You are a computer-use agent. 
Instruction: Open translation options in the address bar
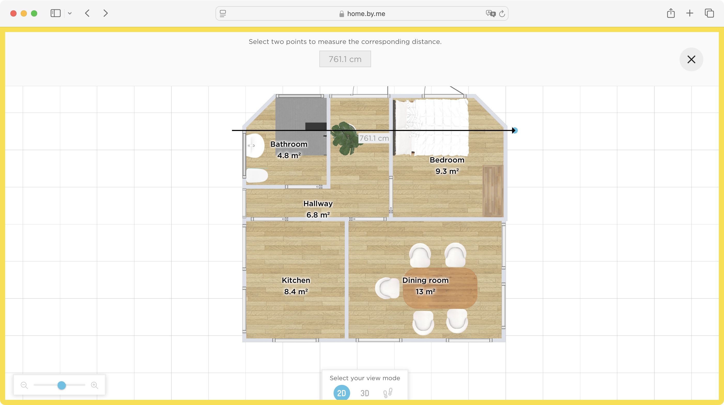(490, 13)
